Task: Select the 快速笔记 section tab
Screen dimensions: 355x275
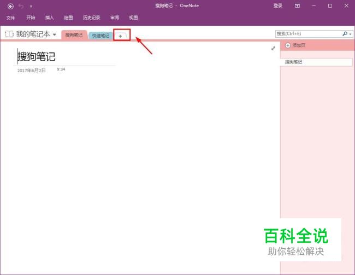Action: 100,36
